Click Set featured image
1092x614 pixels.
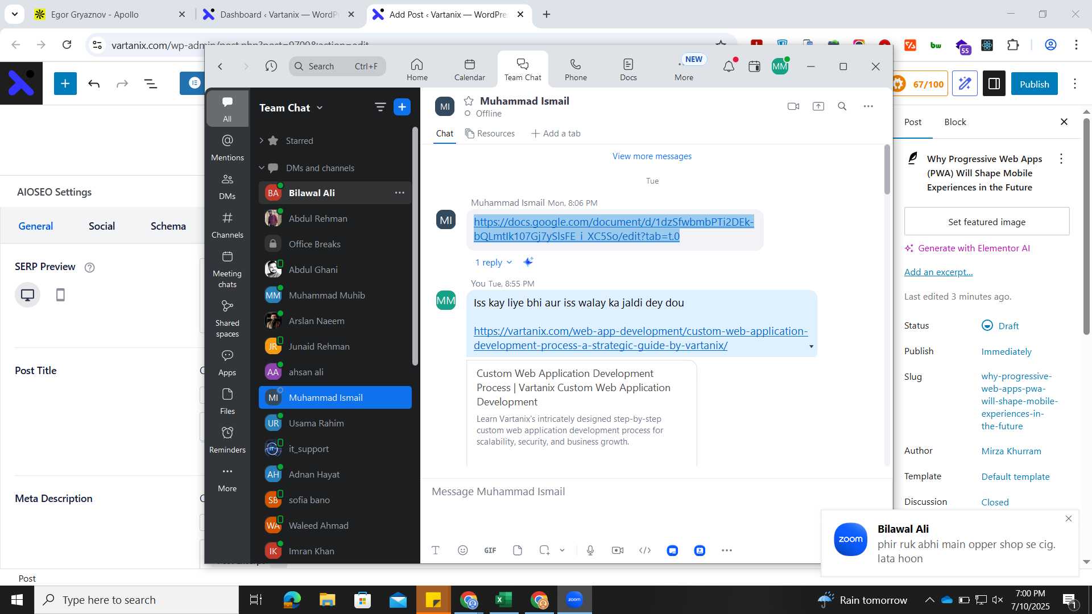(987, 222)
